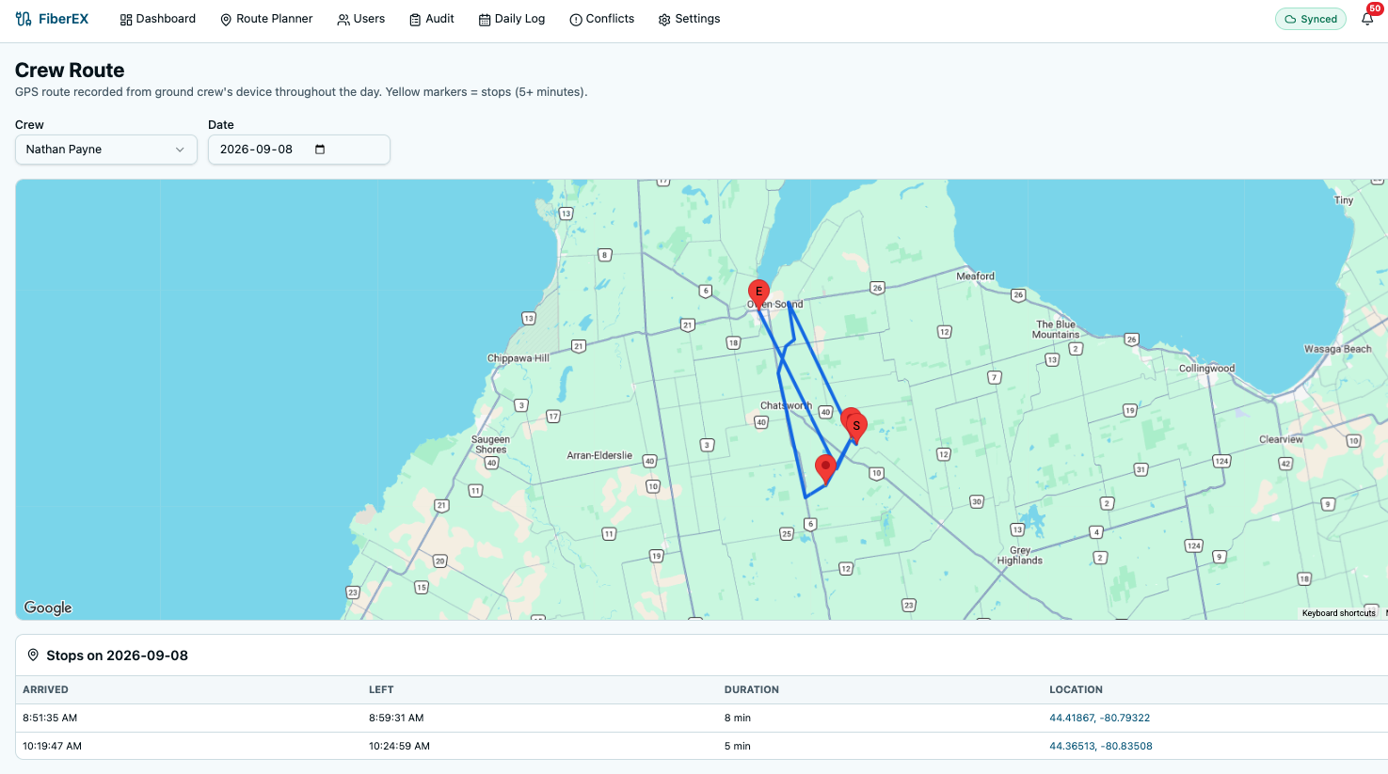Click the Google logo on the map

point(48,608)
